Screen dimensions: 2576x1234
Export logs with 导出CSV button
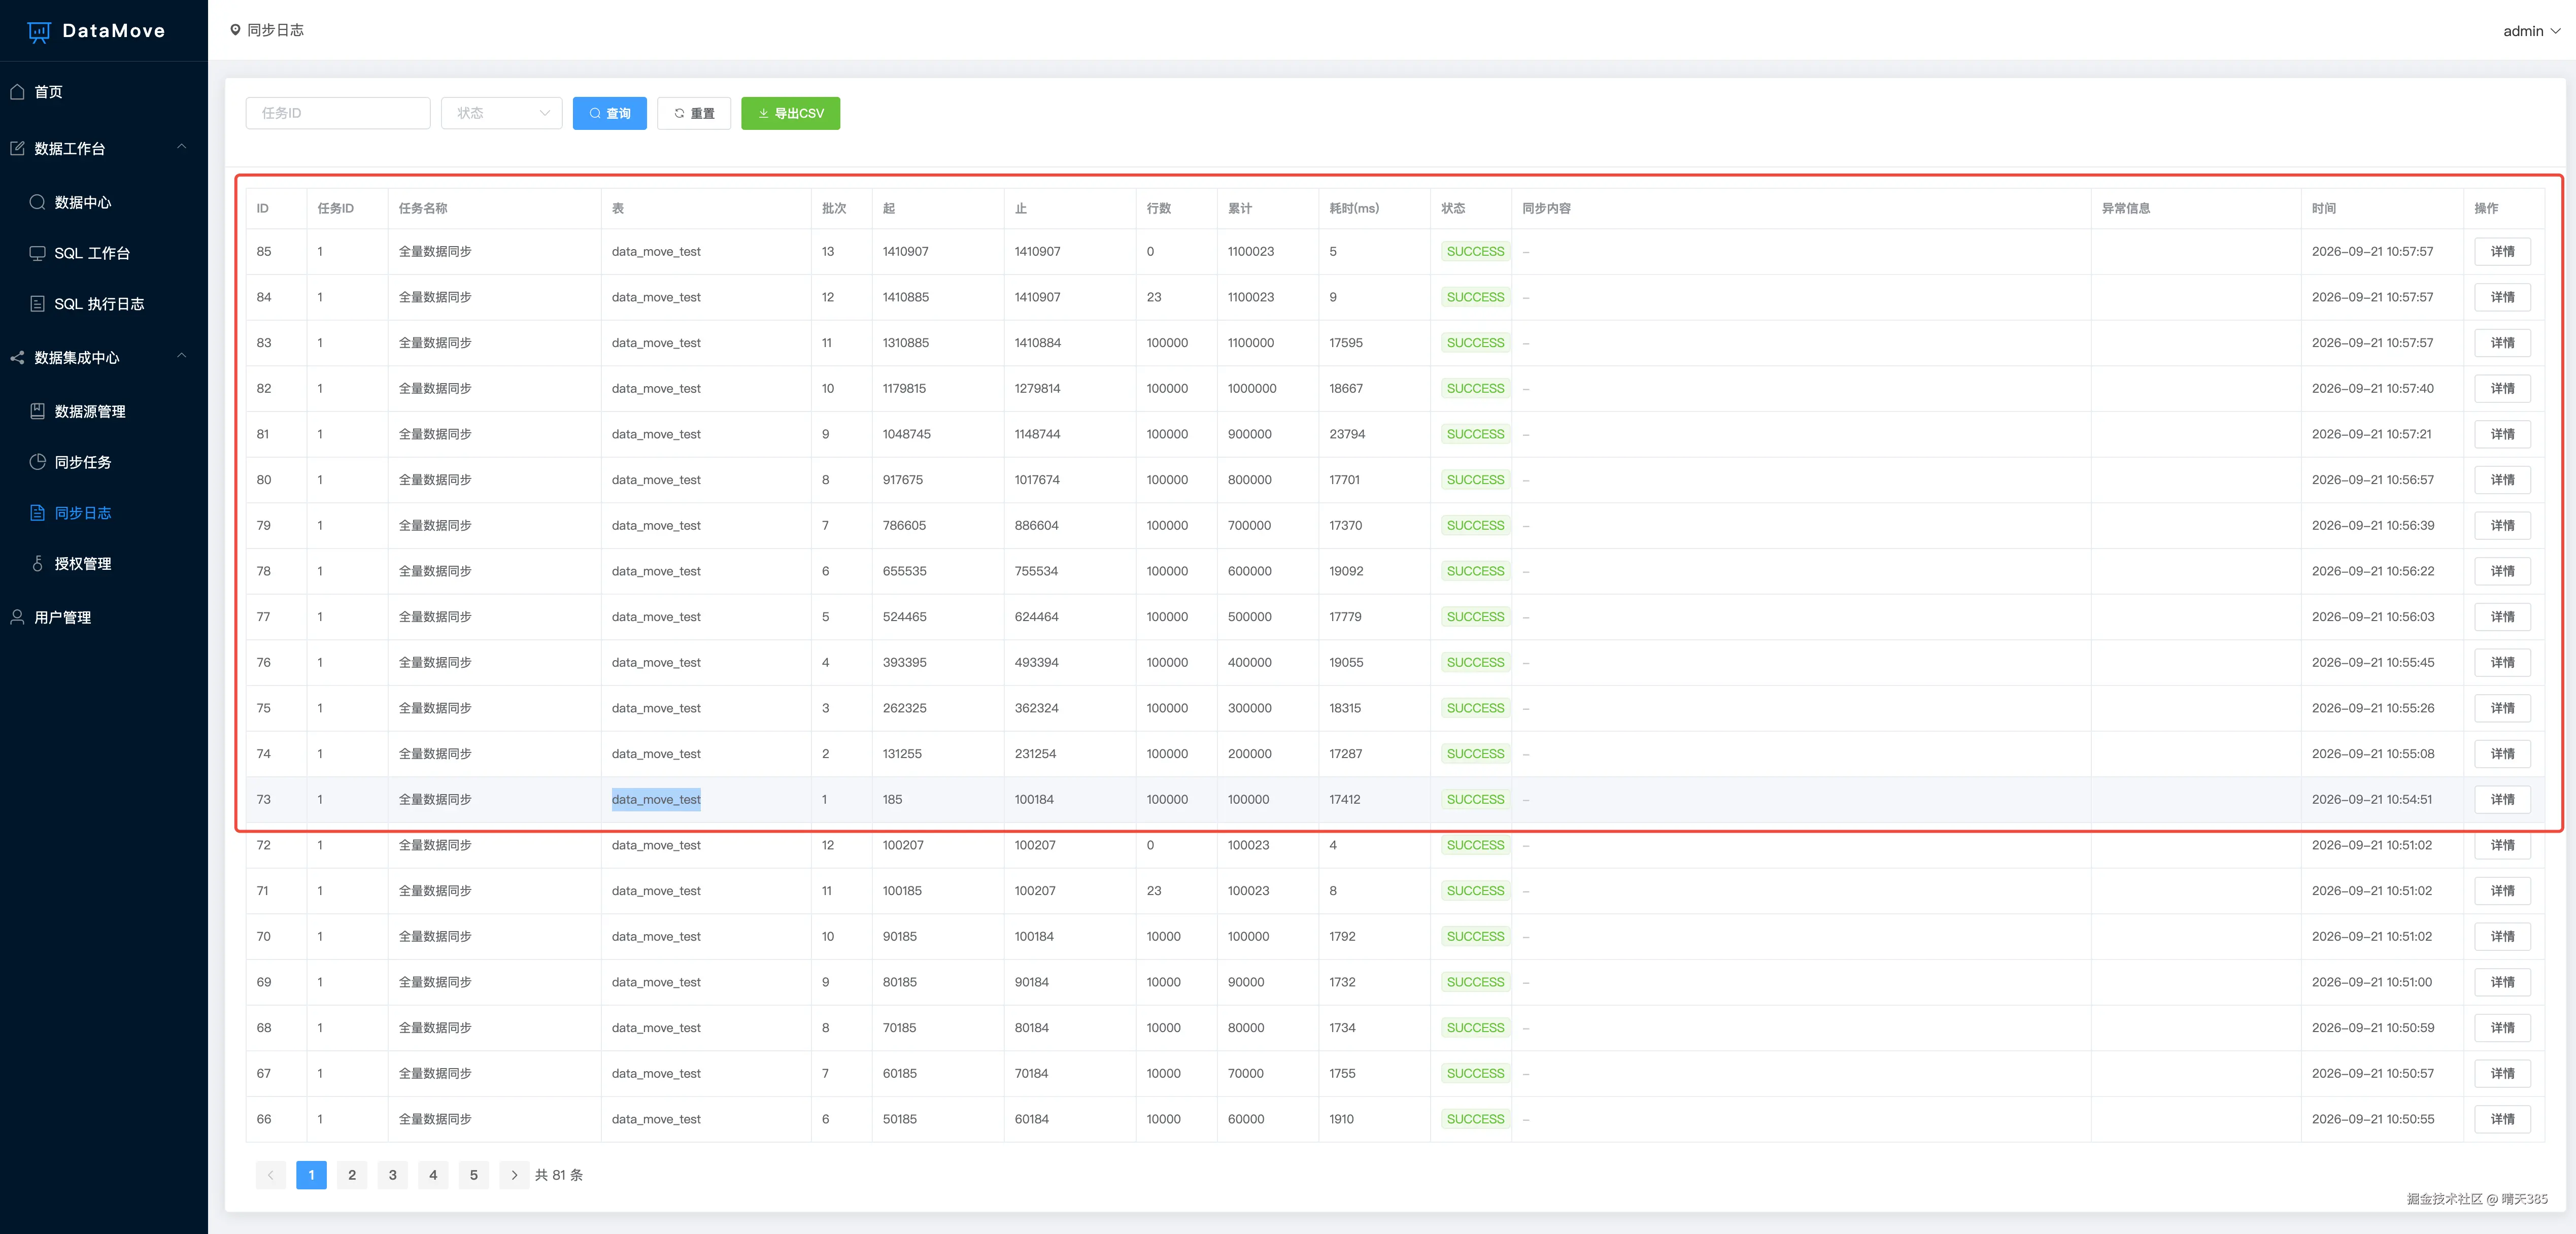[x=790, y=113]
